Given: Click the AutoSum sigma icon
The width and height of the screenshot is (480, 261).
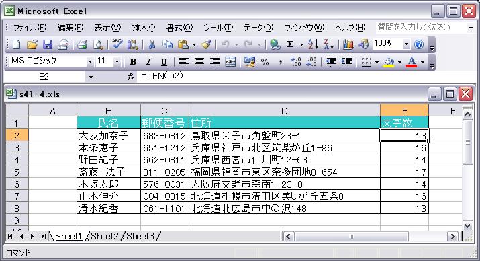Looking at the screenshot, I should point(290,45).
